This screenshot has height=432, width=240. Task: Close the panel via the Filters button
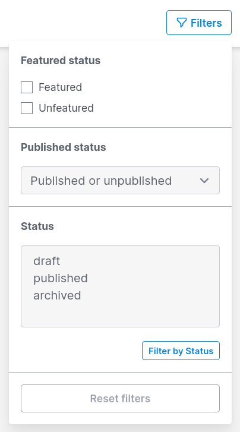coord(199,23)
